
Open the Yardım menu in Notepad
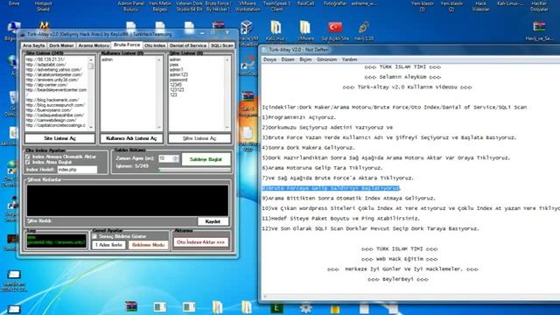349,59
